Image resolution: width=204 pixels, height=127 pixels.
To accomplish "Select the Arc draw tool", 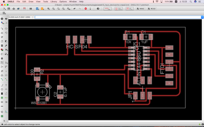I will (6, 89).
